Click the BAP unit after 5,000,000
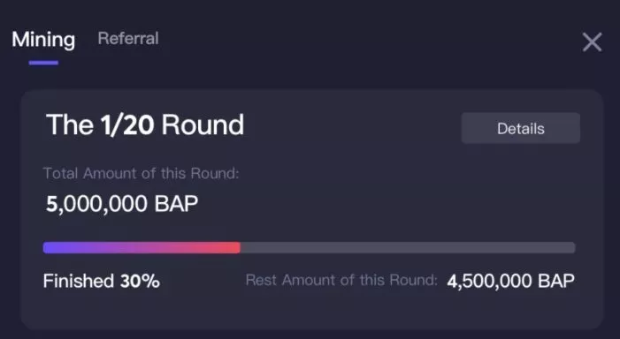This screenshot has width=620, height=339. [x=176, y=204]
